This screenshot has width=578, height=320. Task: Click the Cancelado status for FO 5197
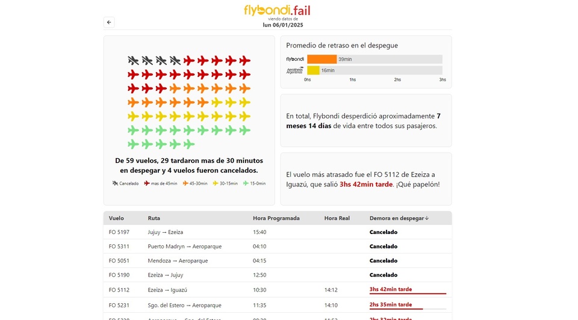[x=384, y=232]
